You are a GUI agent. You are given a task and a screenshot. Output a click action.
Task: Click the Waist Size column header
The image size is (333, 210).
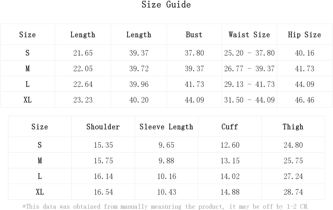click(x=249, y=35)
